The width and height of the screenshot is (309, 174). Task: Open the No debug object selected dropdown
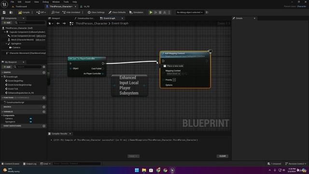pyautogui.click(x=189, y=13)
